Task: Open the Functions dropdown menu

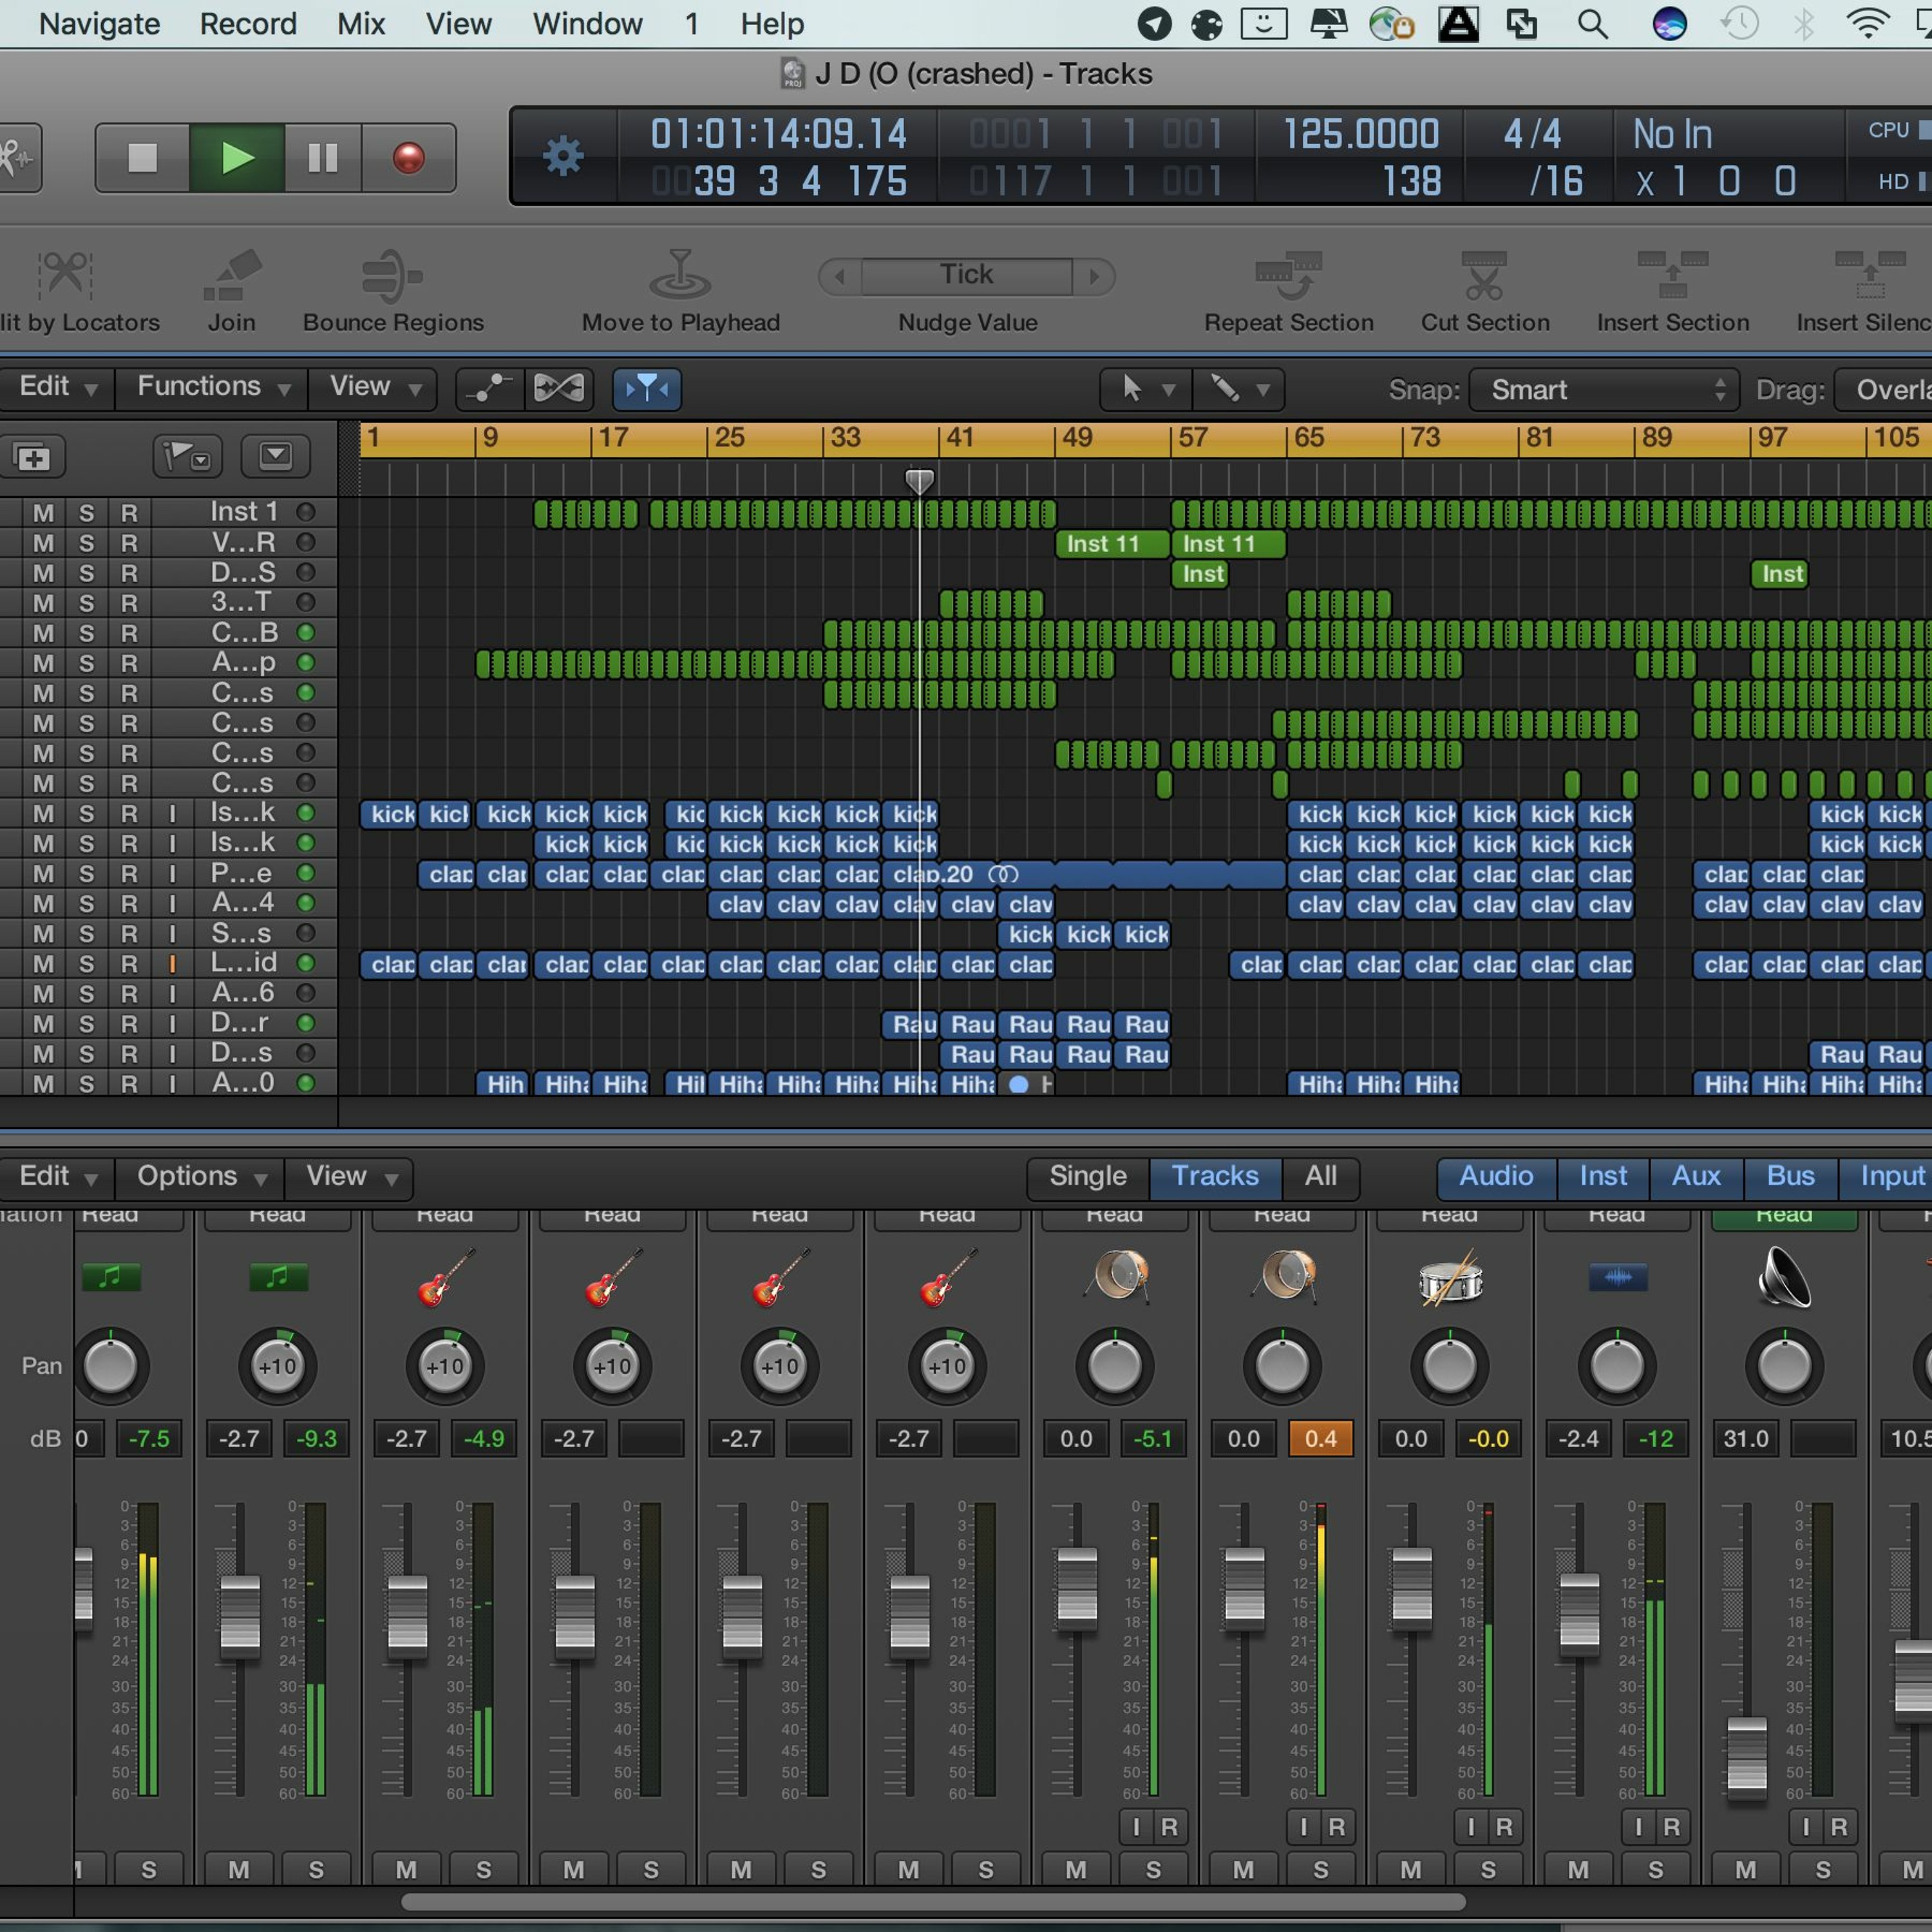Action: coord(212,387)
